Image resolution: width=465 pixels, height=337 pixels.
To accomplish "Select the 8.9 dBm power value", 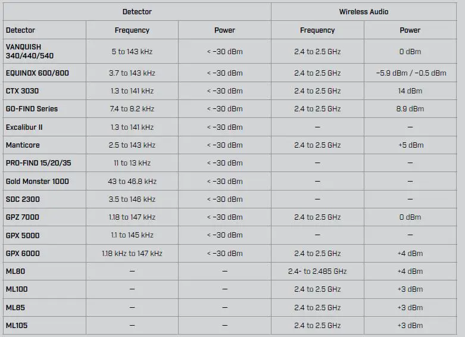I will [x=410, y=109].
